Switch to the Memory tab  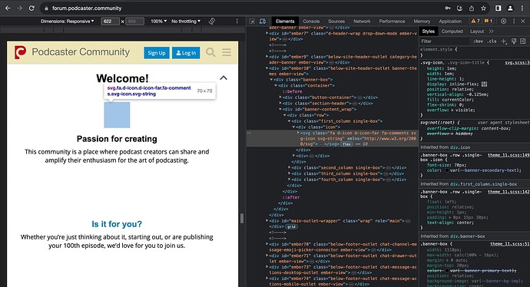tap(422, 21)
